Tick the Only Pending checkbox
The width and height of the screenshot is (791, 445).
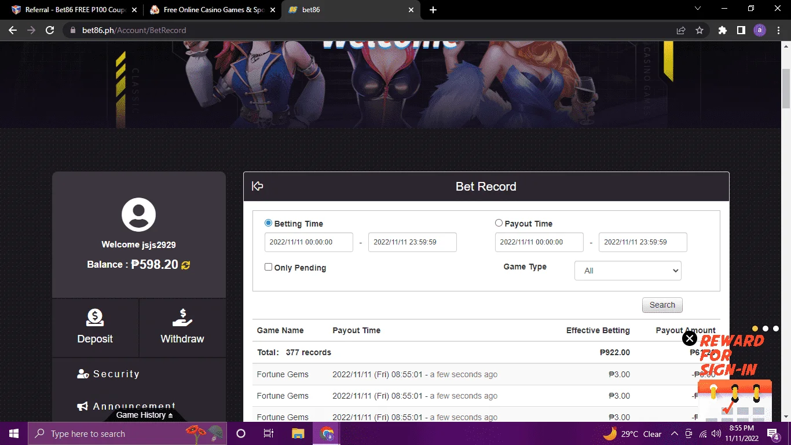(268, 267)
